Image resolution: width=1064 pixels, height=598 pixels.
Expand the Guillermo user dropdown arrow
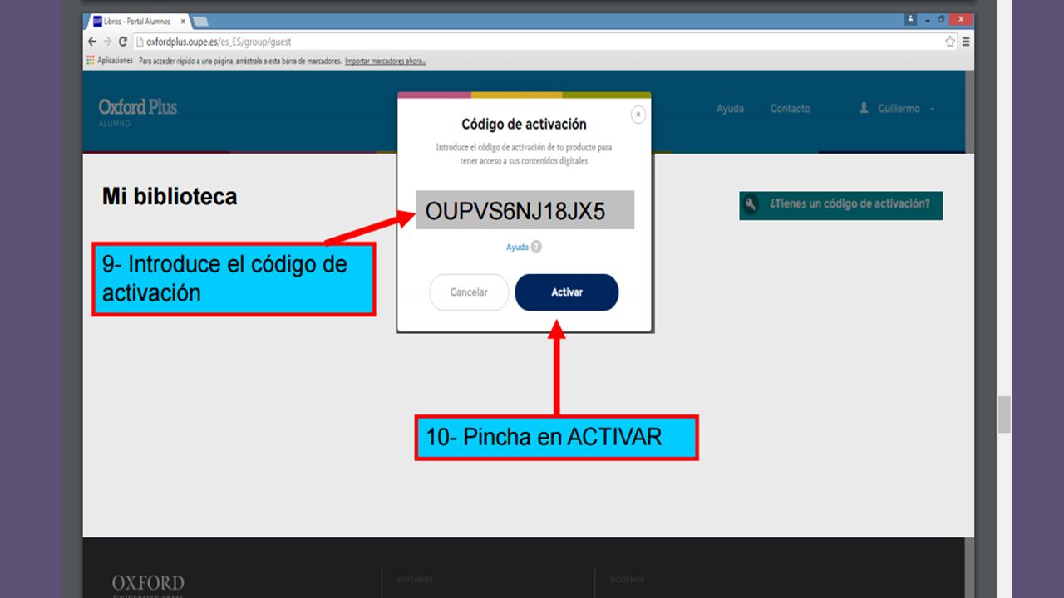[x=933, y=110]
